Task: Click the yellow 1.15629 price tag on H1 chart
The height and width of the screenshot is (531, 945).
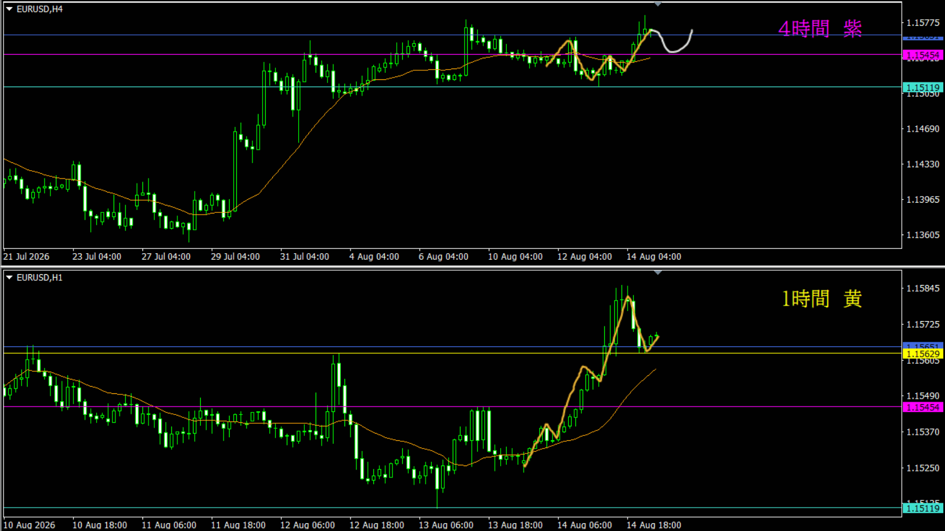Action: (922, 354)
